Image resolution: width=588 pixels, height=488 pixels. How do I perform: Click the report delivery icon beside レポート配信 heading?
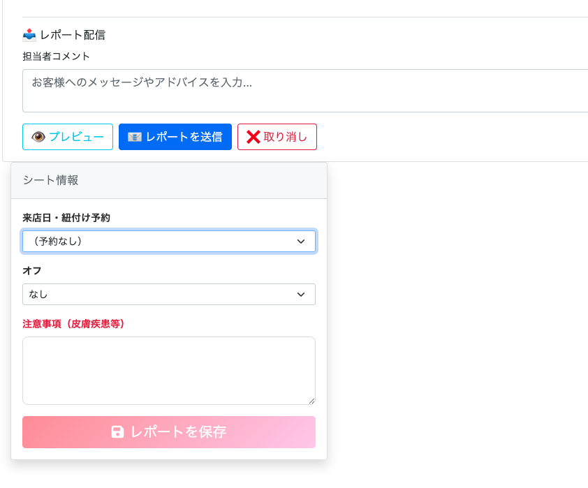click(x=29, y=34)
